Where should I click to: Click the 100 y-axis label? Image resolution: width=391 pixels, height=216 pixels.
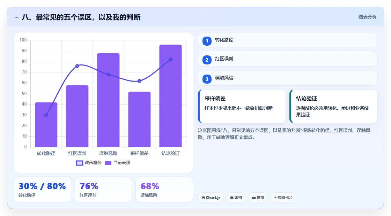click(23, 40)
